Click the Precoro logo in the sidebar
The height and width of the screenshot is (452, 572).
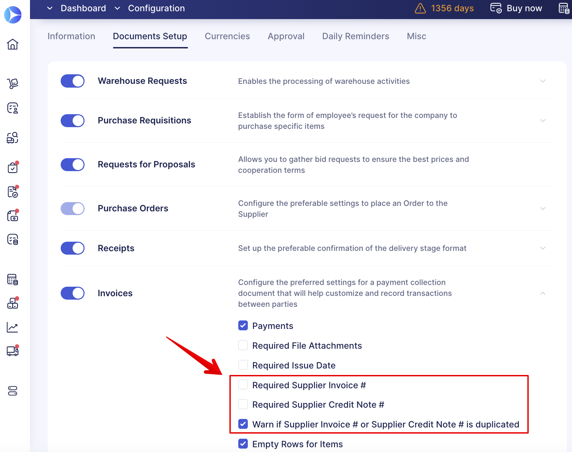point(13,15)
